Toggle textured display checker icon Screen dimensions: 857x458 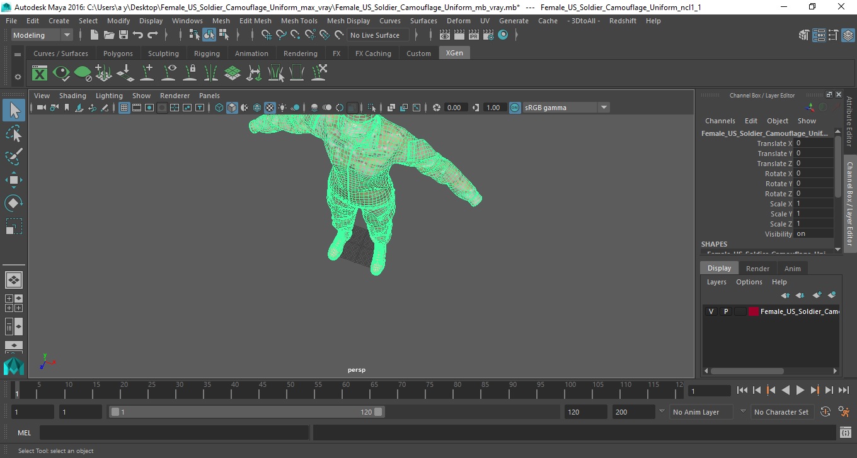[x=270, y=108]
